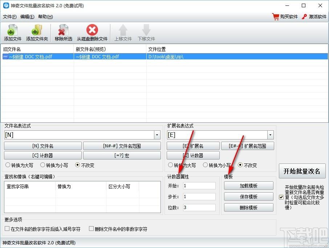Click the 替换为 column header
Viewport: 329px width, 248px height.
pyautogui.click(x=81, y=186)
